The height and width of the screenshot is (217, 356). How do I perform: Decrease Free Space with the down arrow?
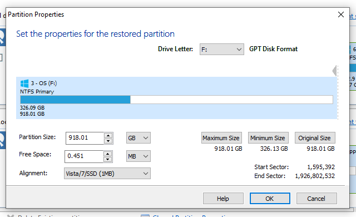tap(107, 159)
